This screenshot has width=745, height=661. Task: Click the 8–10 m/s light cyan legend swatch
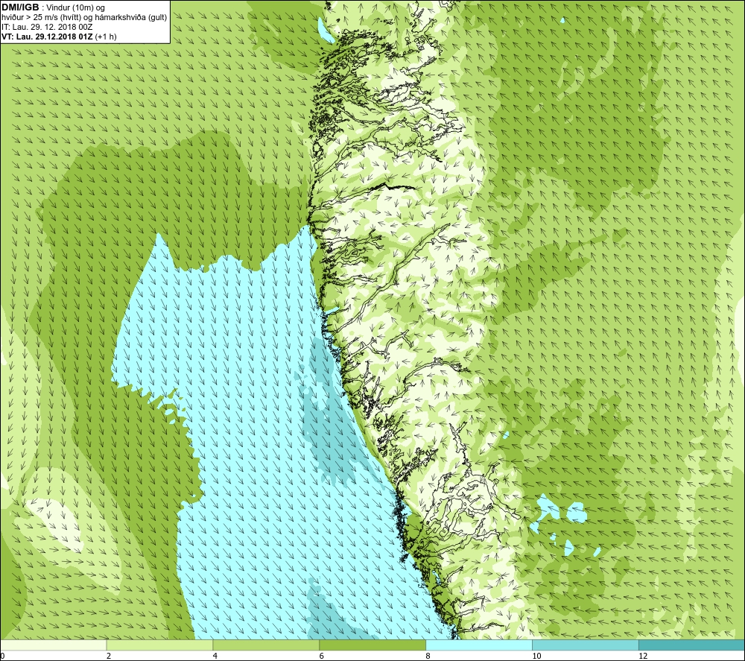479,645
